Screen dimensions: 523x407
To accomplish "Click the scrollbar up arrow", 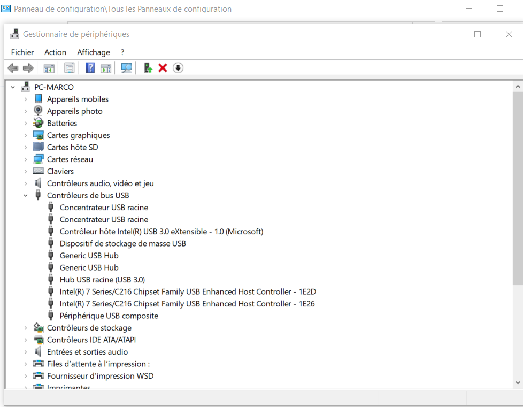I will click(518, 87).
